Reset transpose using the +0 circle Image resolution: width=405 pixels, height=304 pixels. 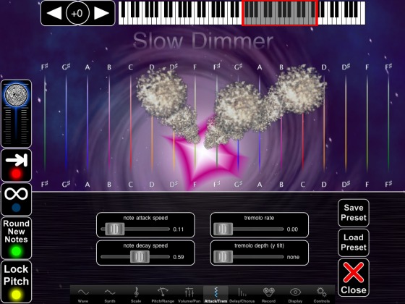coord(77,13)
